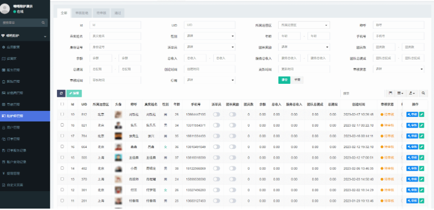Tick the select-all checkbox in table header
This screenshot has width=434, height=210.
62,104
